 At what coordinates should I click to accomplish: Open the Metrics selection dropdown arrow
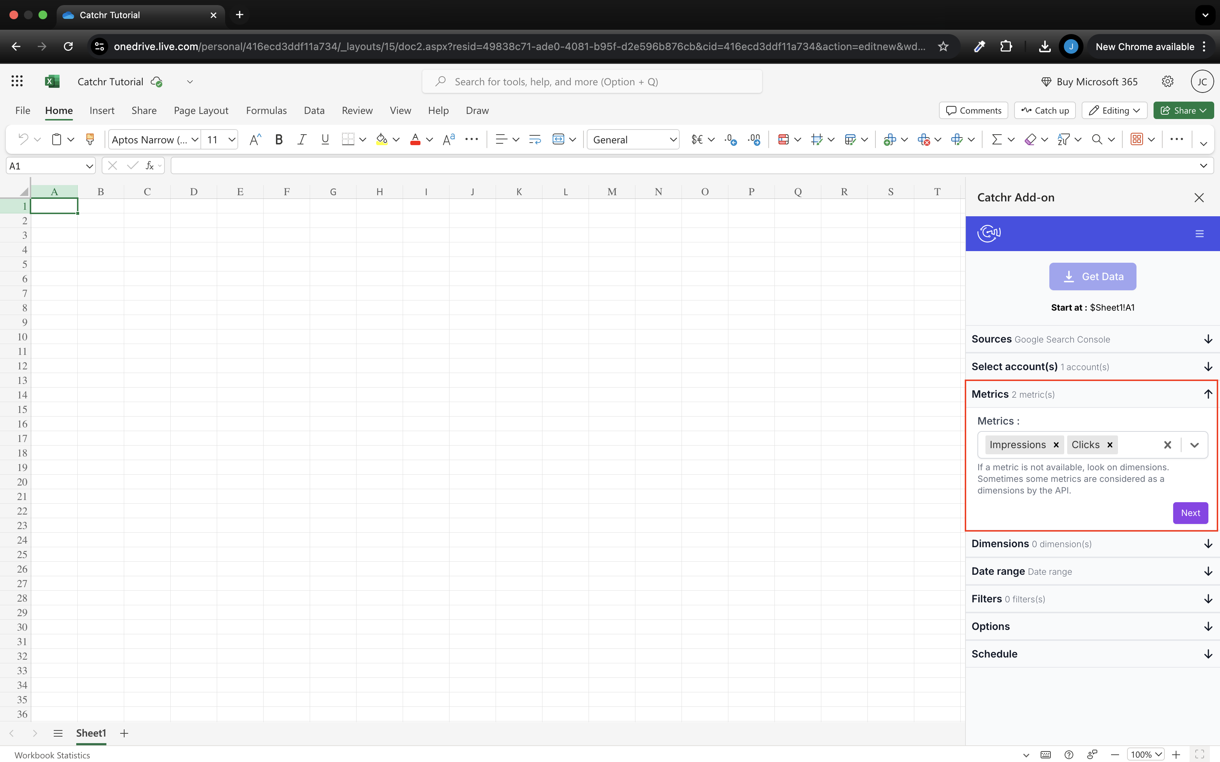(1194, 445)
